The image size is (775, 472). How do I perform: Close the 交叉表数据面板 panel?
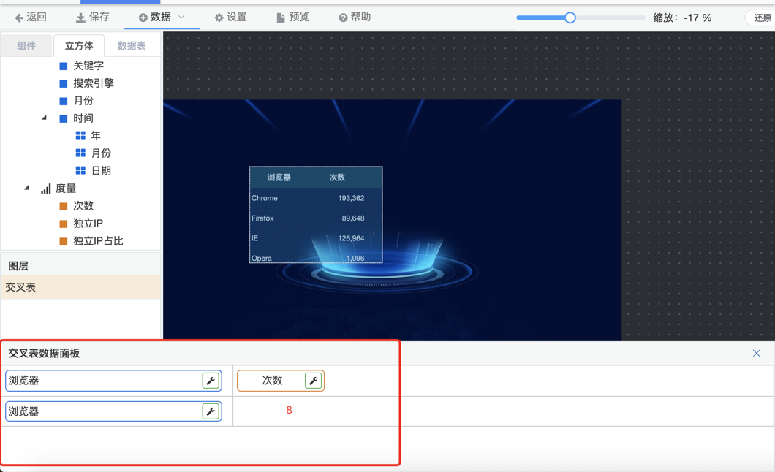point(757,354)
